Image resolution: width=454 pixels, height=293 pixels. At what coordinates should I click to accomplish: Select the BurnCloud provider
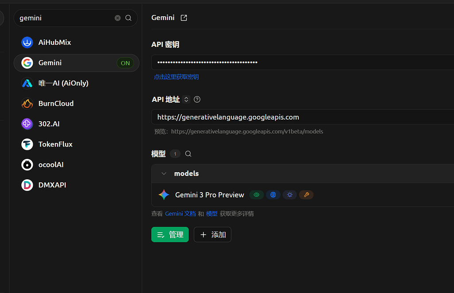tap(76, 104)
